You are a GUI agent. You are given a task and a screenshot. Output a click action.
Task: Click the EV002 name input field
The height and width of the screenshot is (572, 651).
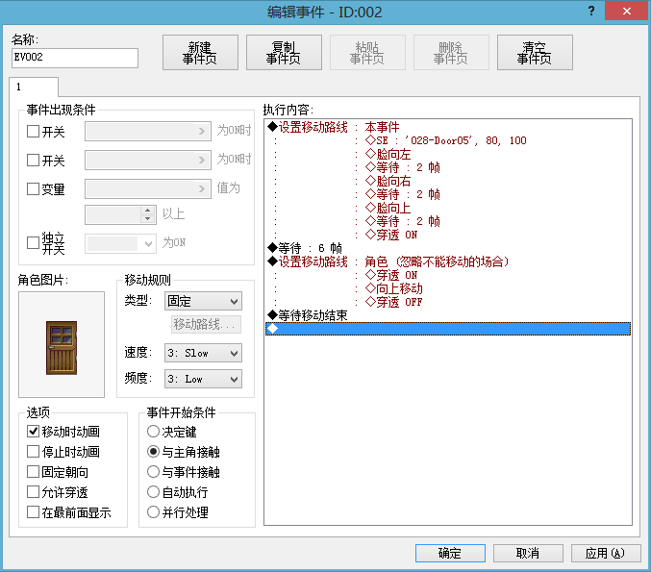[x=75, y=58]
